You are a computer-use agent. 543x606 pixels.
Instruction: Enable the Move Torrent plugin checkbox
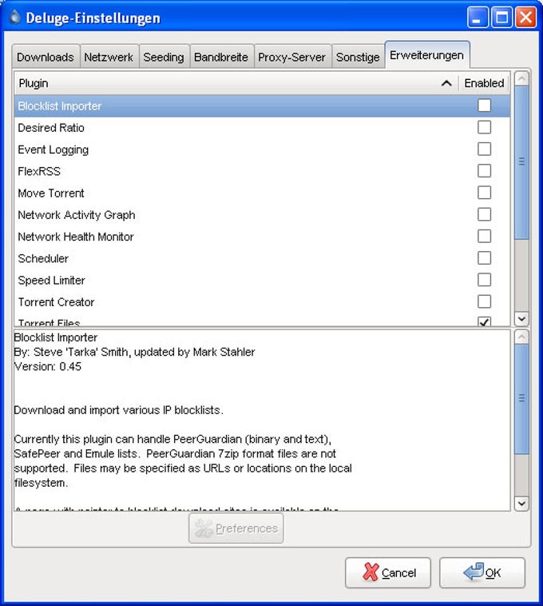pos(485,193)
